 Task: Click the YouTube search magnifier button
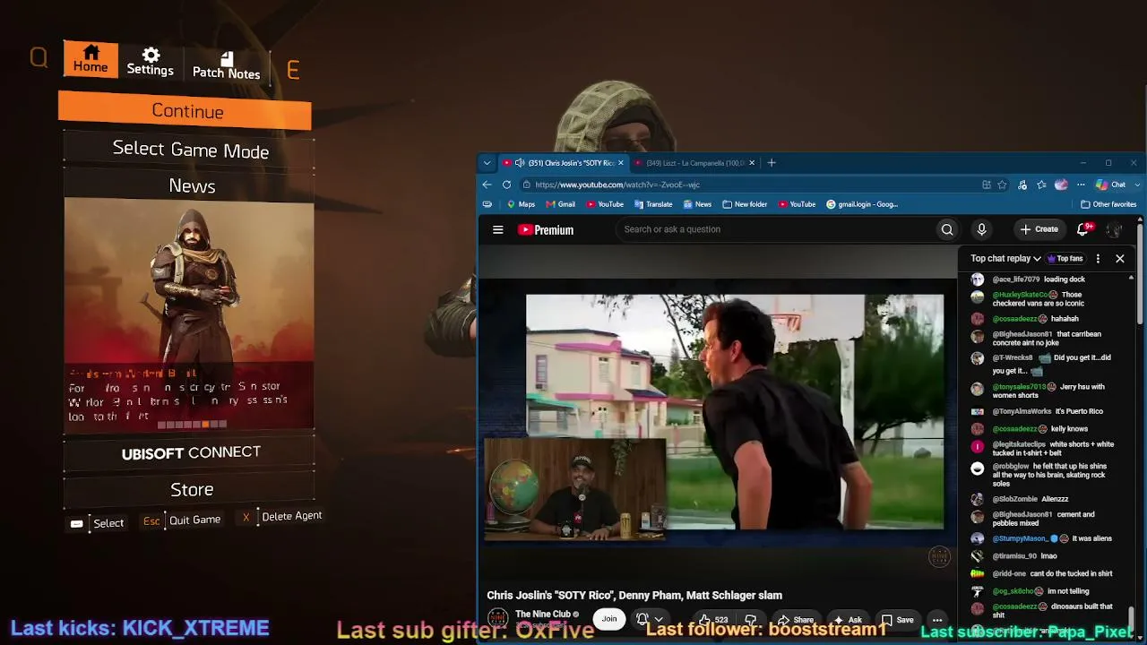click(x=947, y=229)
